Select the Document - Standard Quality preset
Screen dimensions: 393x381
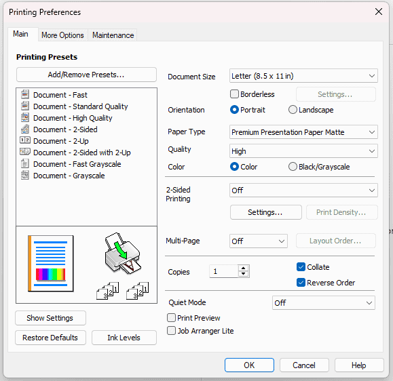tap(81, 106)
